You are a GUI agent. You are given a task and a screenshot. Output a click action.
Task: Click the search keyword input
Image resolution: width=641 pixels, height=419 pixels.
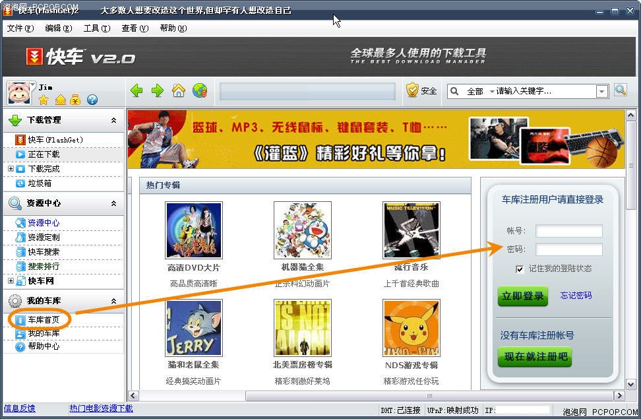pyautogui.click(x=545, y=91)
